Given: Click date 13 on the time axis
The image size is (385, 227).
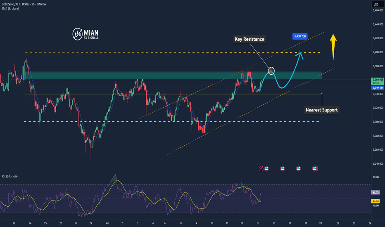Looking at the screenshot, I should [242, 223].
